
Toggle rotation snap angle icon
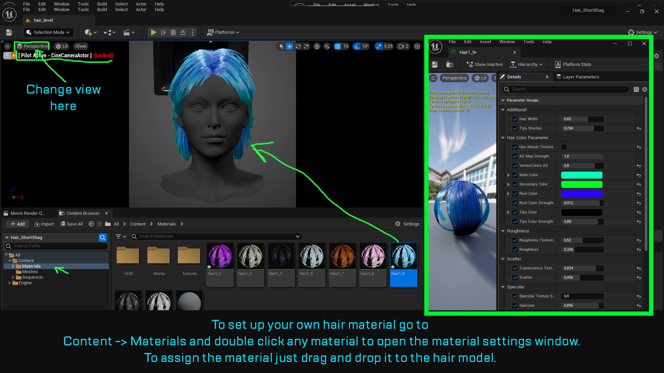[357, 46]
